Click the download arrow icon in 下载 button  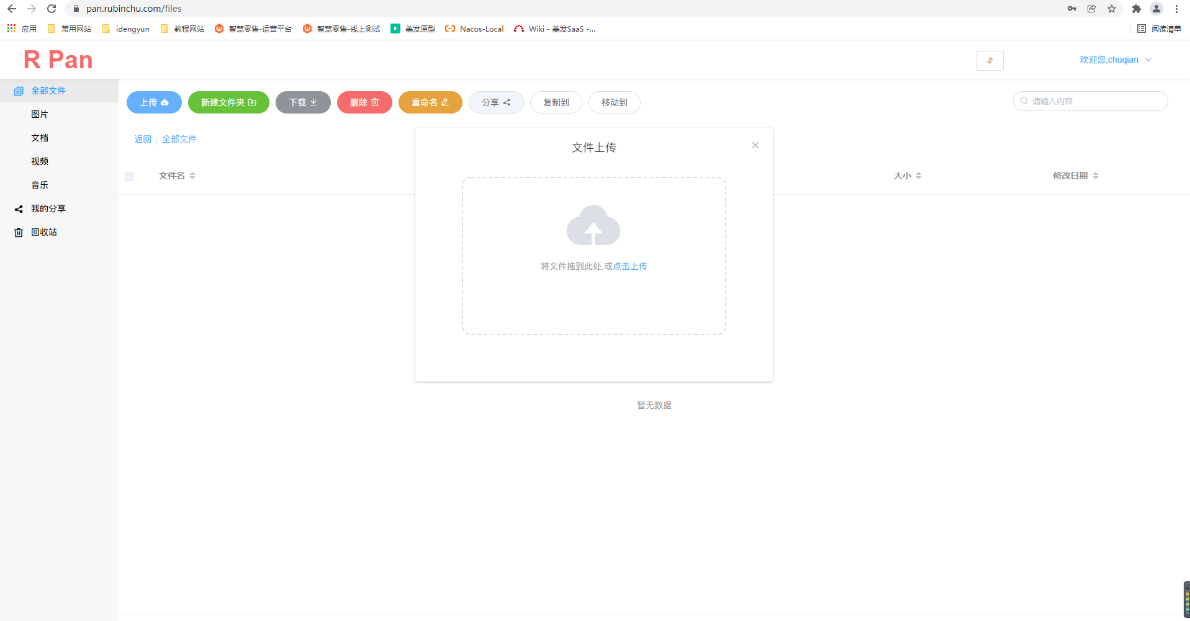(x=313, y=102)
